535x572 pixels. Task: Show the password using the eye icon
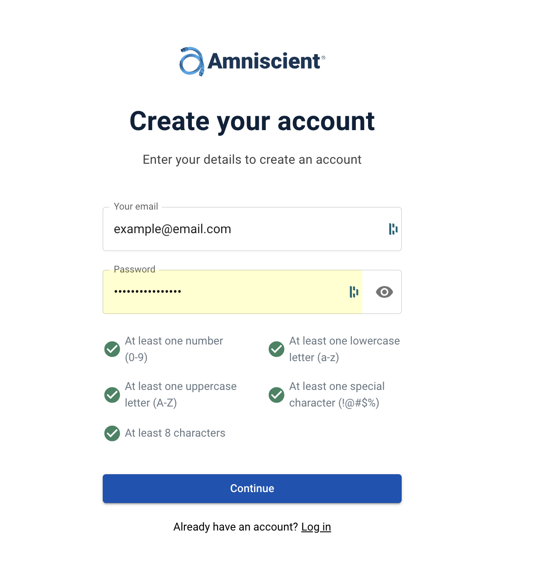coord(384,292)
